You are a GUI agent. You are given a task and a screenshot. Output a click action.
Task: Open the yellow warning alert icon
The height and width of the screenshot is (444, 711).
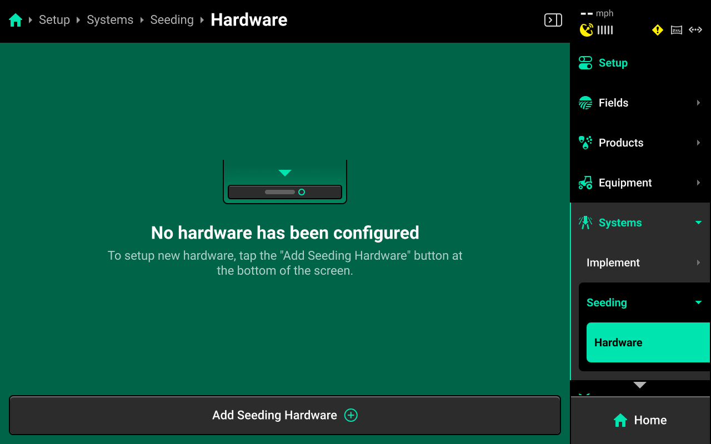pos(658,30)
